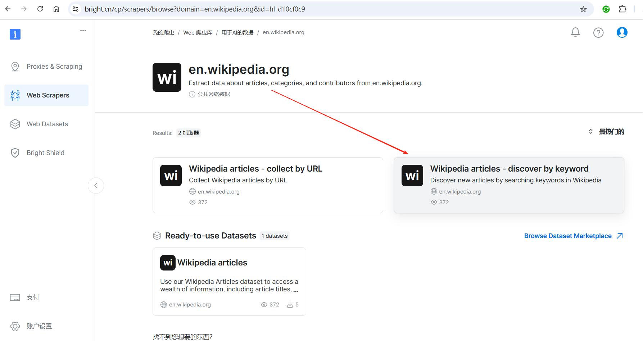Reload the page in browser

tap(40, 9)
